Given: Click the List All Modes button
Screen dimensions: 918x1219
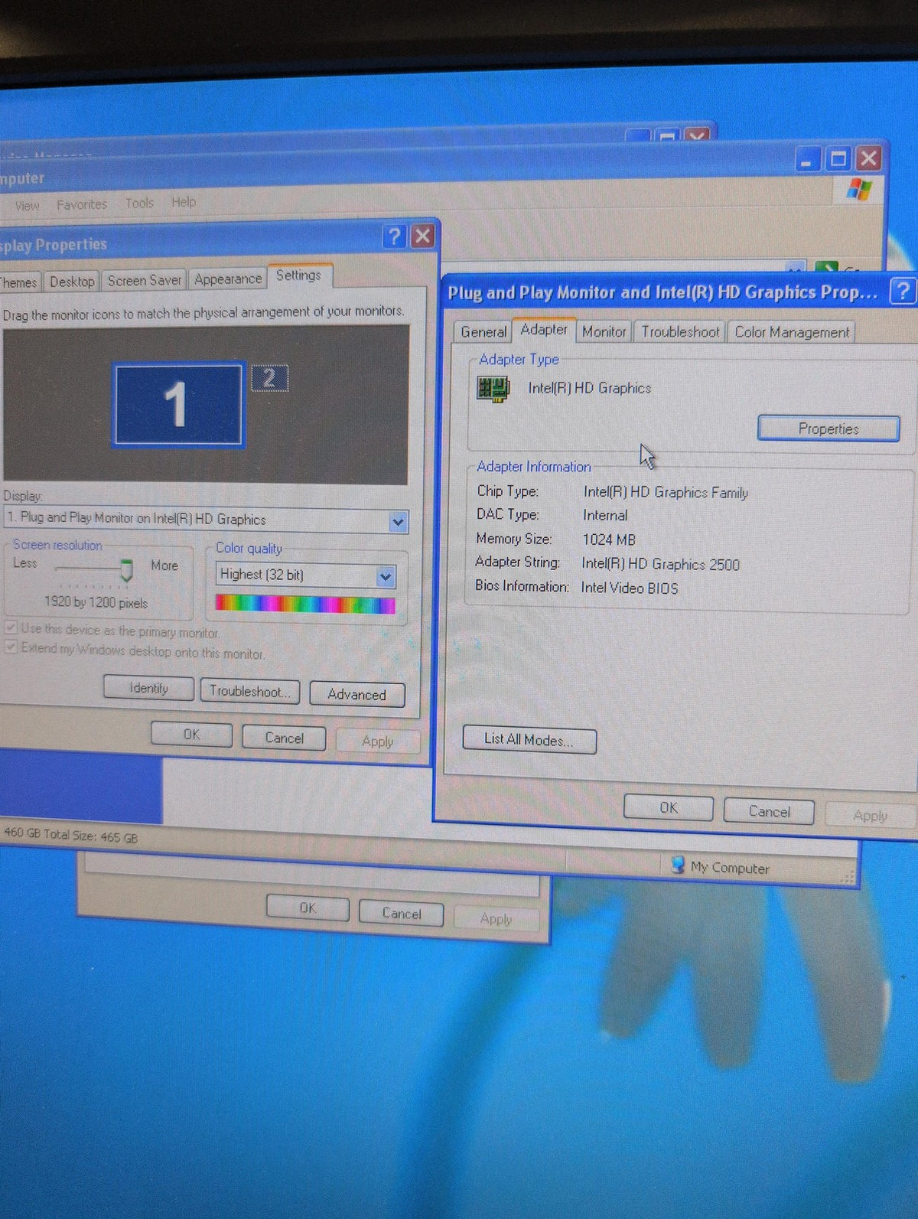Looking at the screenshot, I should (529, 740).
